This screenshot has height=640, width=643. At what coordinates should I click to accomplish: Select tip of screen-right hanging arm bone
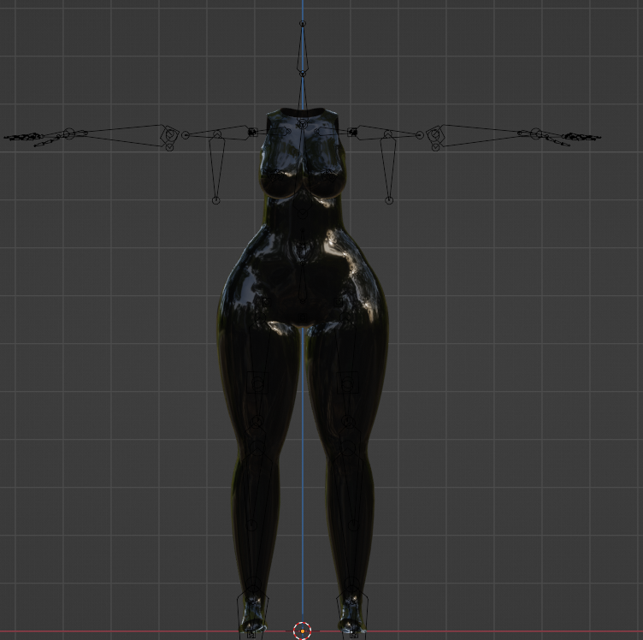389,200
